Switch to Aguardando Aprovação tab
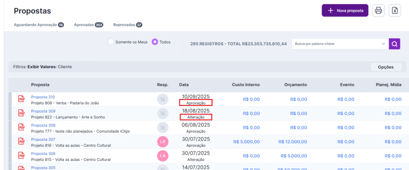The width and height of the screenshot is (409, 170). click(35, 25)
